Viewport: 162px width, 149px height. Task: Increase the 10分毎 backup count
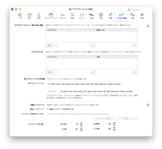[x=81, y=123]
